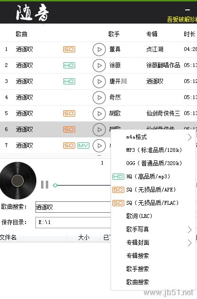
Task: Click the MV badge on song 7
Action: [x=84, y=146]
